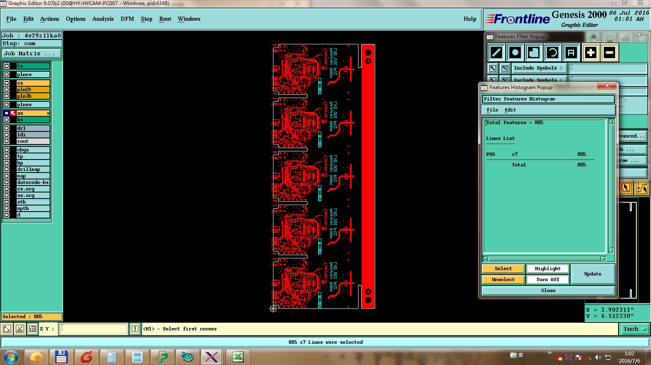651x365 pixels.
Task: Open the DFM menu
Action: [127, 19]
